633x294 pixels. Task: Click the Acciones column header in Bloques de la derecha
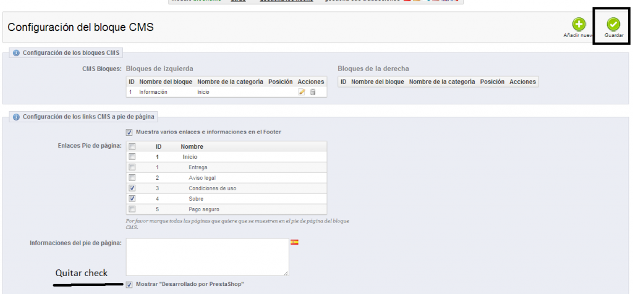(523, 82)
